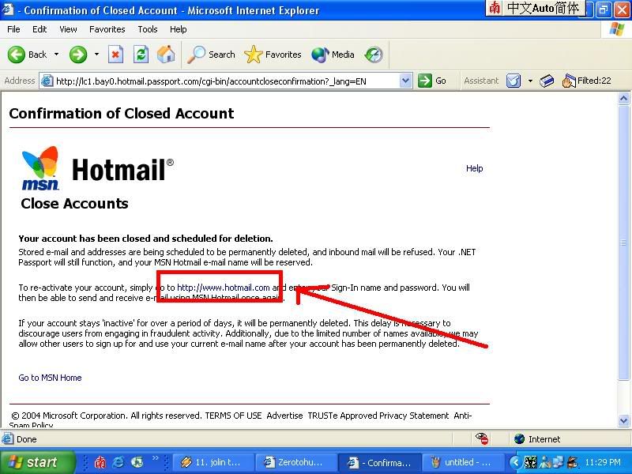Click the Stop loading icon
Screen dimensions: 632x474
[115, 55]
